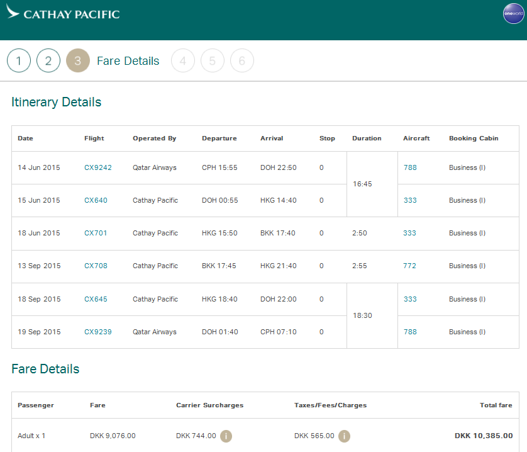Click 'Business (I)' cabin in CX701 row
527x452 pixels.
(467, 233)
